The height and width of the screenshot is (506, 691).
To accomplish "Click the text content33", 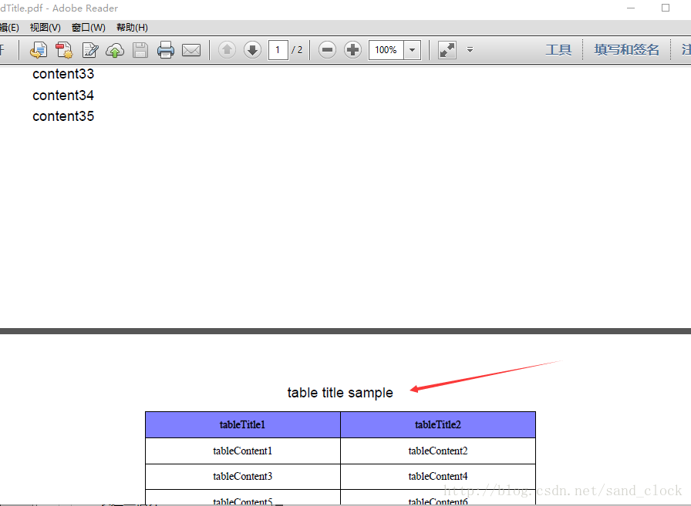I will coord(63,74).
